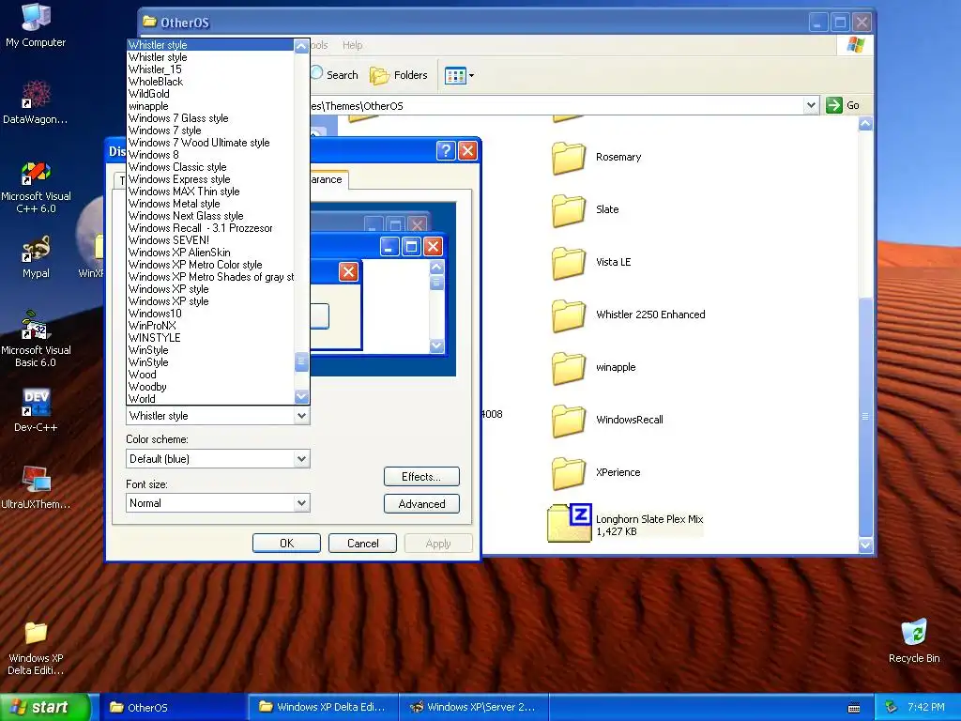Click the Search toolbar button
This screenshot has height=721, width=961.
[334, 75]
